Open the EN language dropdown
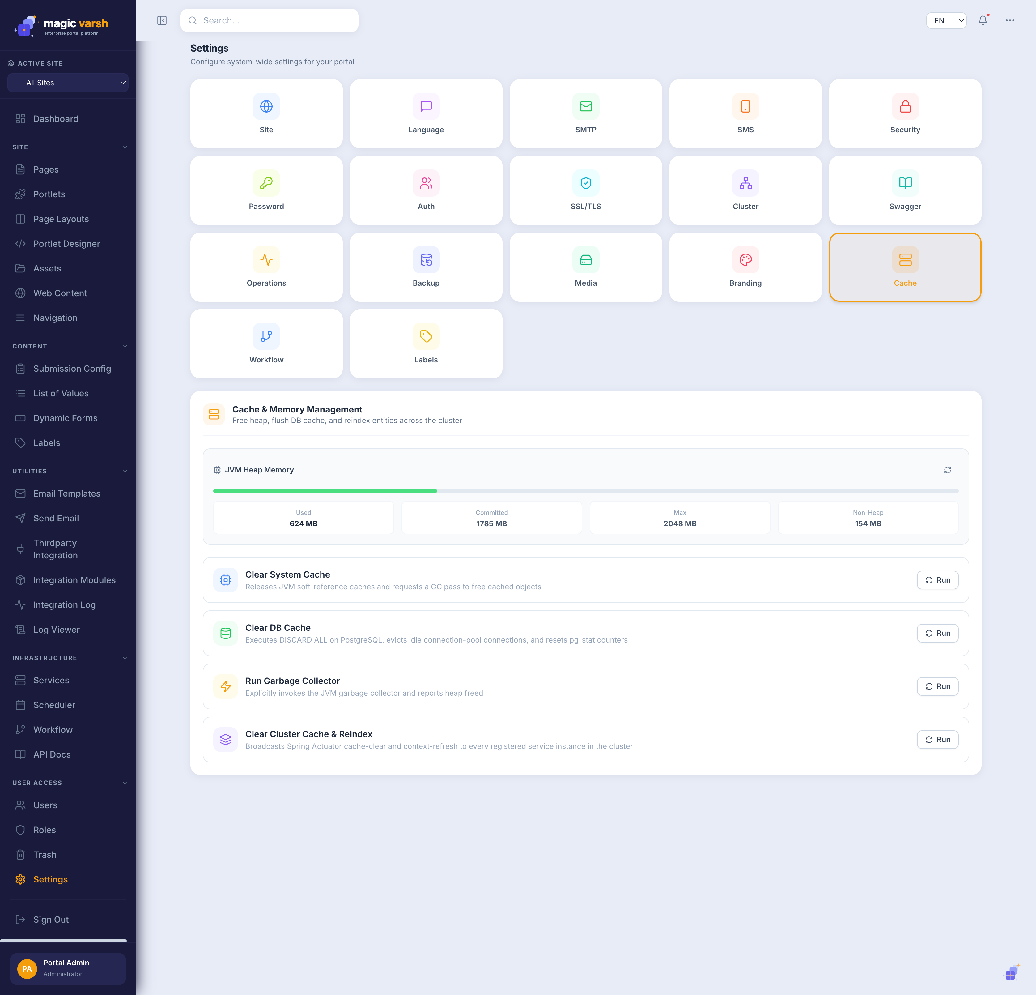The image size is (1036, 995). (x=946, y=21)
